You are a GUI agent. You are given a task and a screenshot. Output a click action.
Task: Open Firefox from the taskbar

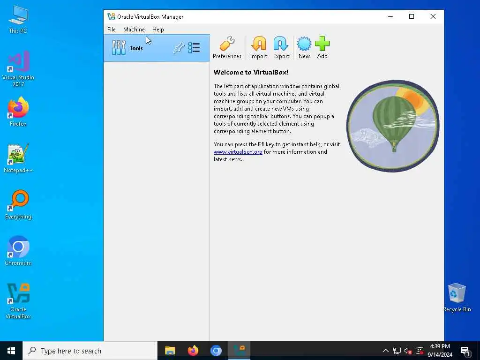click(193, 351)
